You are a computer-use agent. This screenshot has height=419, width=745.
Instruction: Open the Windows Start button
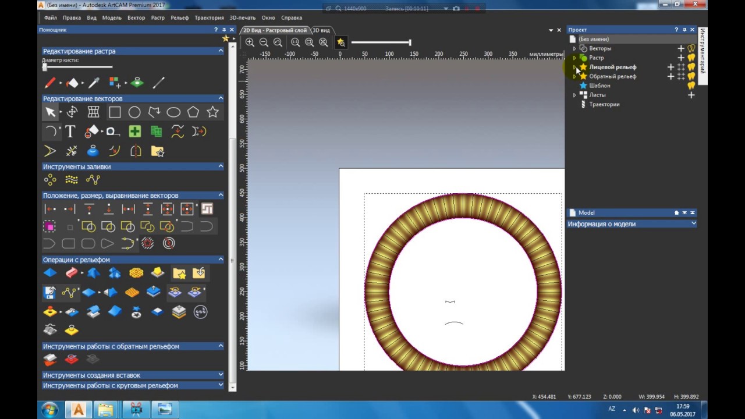coord(49,410)
